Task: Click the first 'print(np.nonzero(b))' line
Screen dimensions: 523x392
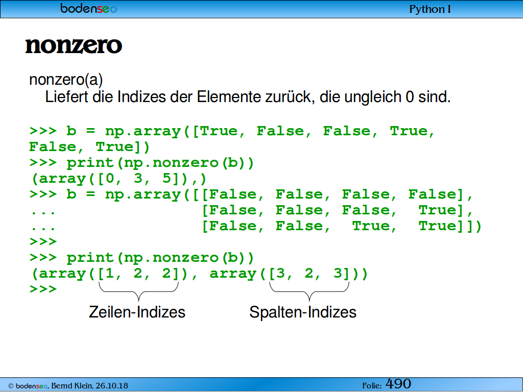Action: pos(142,163)
